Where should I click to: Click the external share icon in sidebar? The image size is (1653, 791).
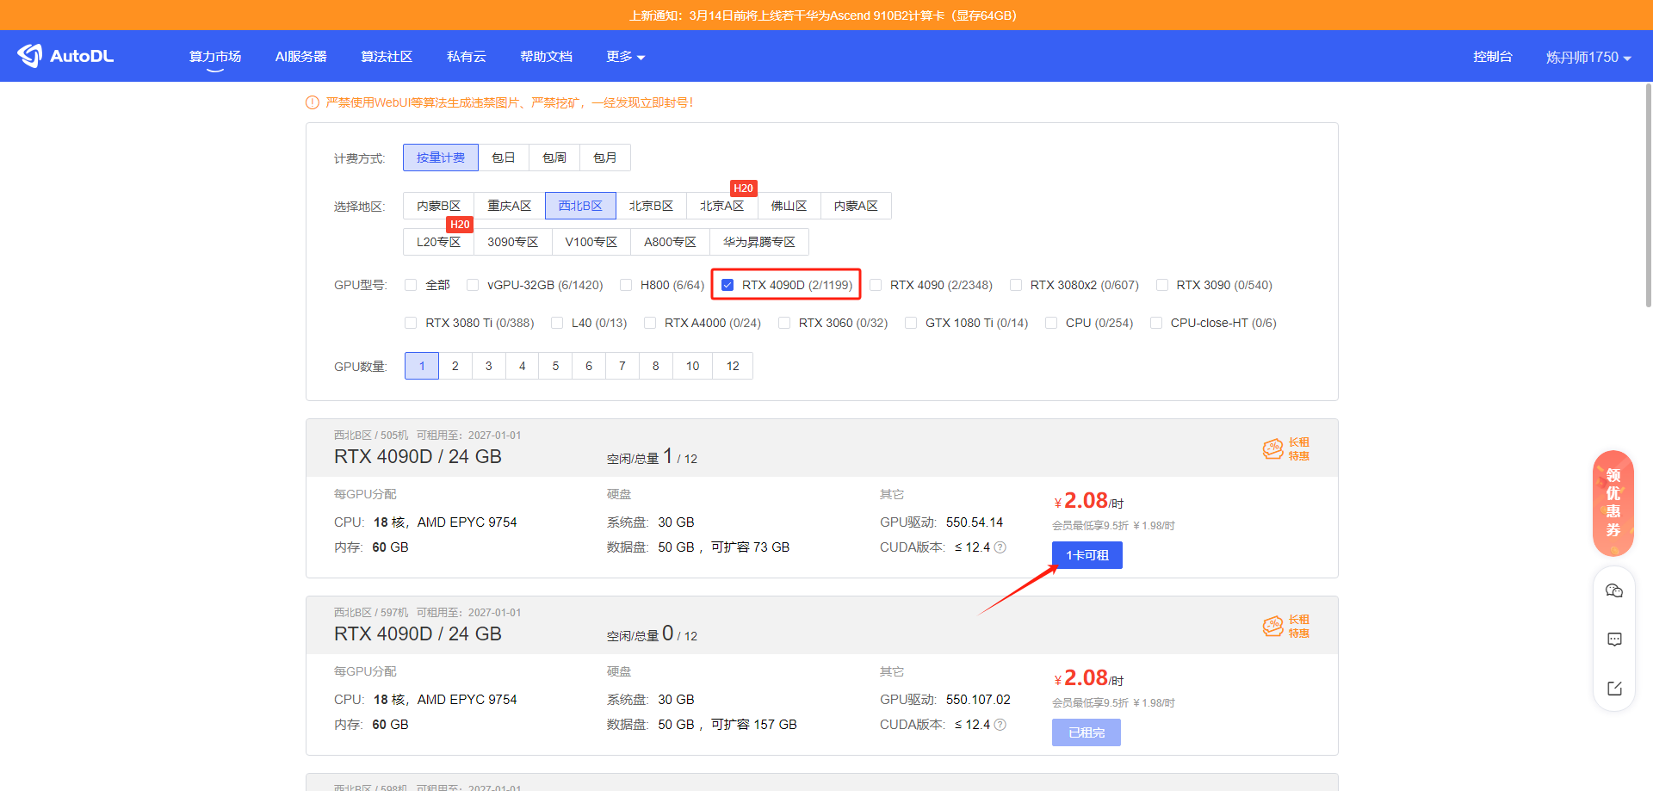pyautogui.click(x=1614, y=689)
